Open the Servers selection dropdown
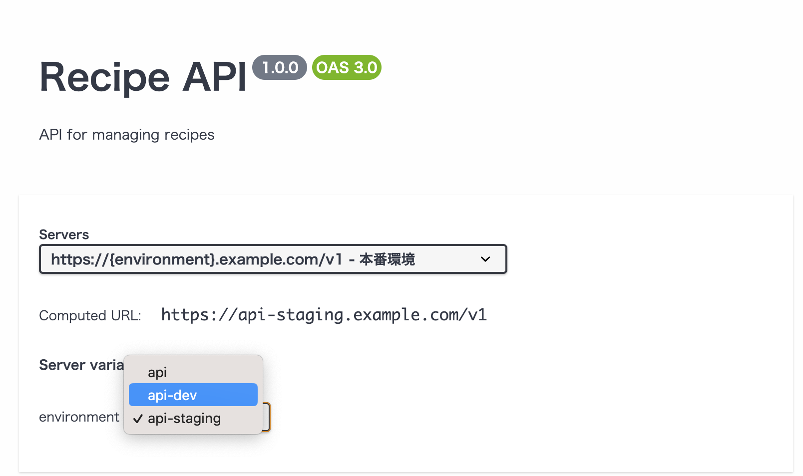 click(273, 259)
